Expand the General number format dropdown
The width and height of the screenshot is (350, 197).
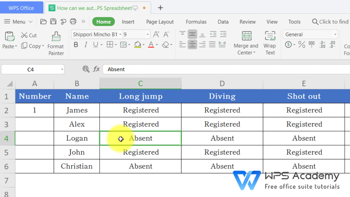pyautogui.click(x=335, y=35)
